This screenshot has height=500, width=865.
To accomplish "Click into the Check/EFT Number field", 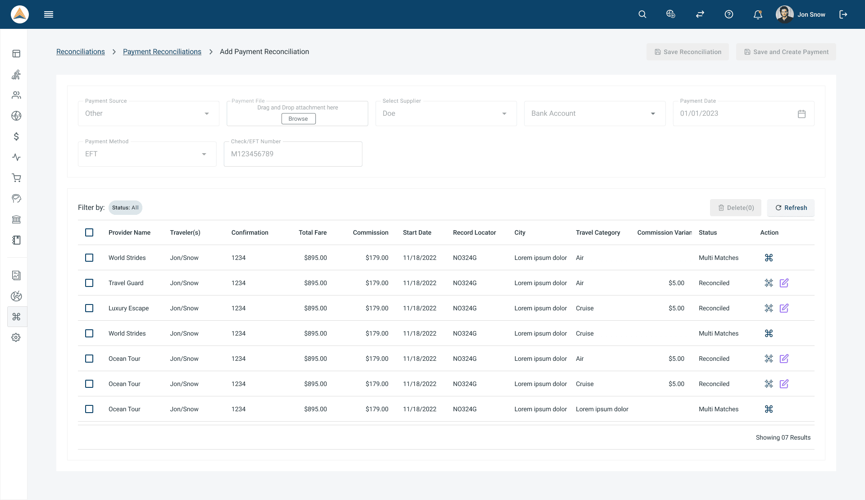I will coord(293,154).
